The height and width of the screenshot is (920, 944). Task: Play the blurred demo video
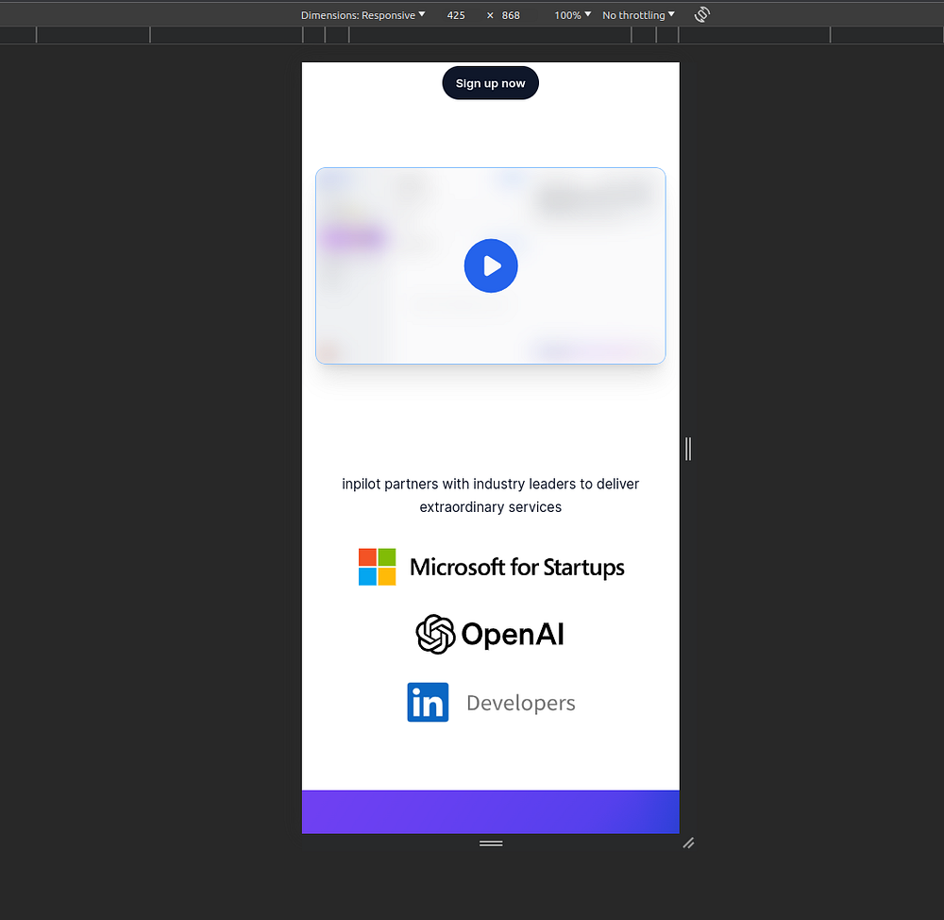click(x=491, y=265)
